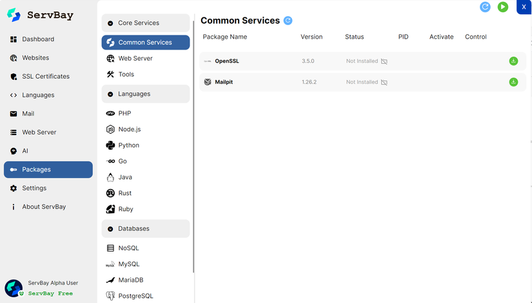This screenshot has width=532, height=303.
Task: Click the ServBay Alpha User avatar
Action: (x=14, y=288)
